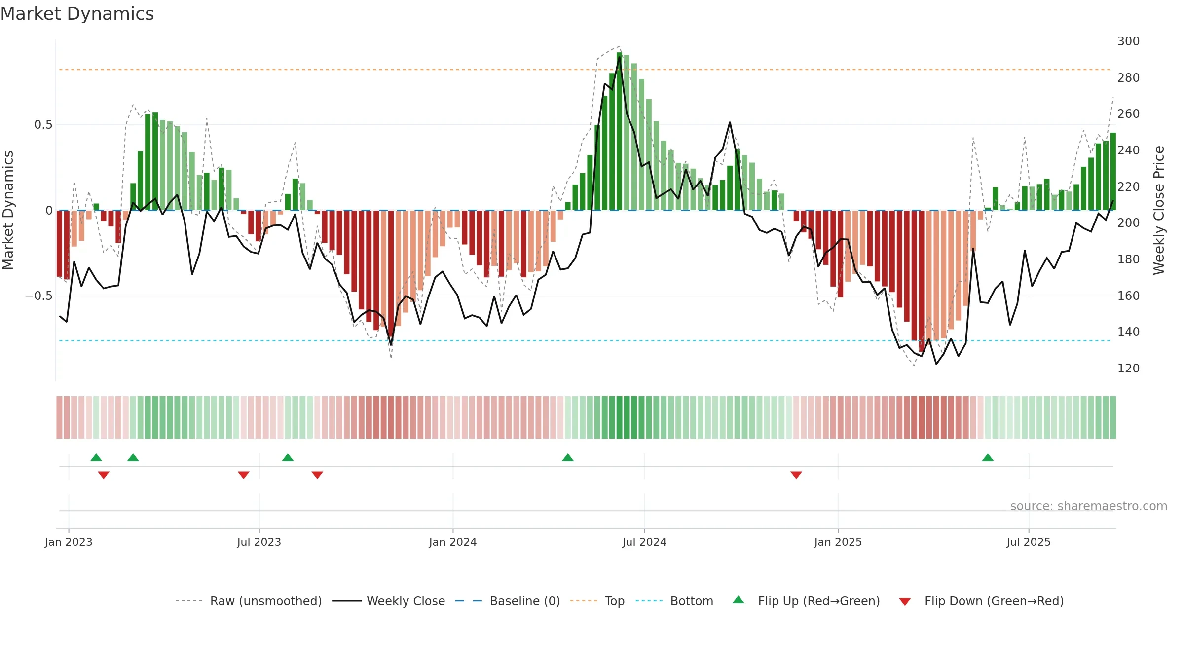The width and height of the screenshot is (1184, 666).
Task: Toggle the Baseline (0) legend entry
Action: tap(507, 601)
